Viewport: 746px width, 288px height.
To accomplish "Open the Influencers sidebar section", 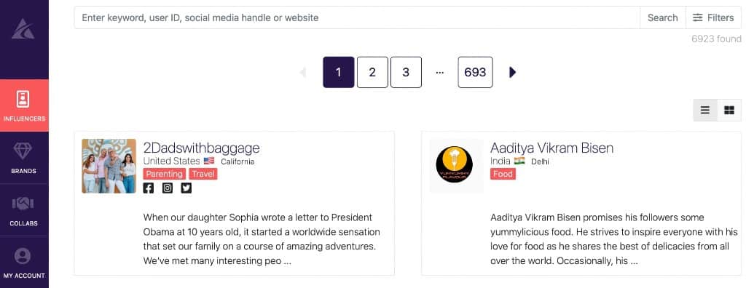I will pyautogui.click(x=24, y=105).
